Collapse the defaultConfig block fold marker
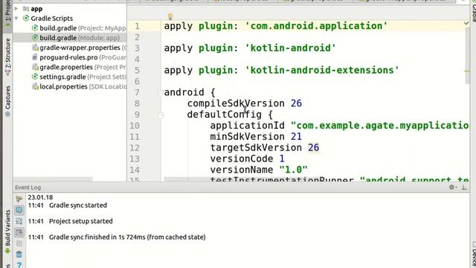476x268 pixels. tap(161, 115)
